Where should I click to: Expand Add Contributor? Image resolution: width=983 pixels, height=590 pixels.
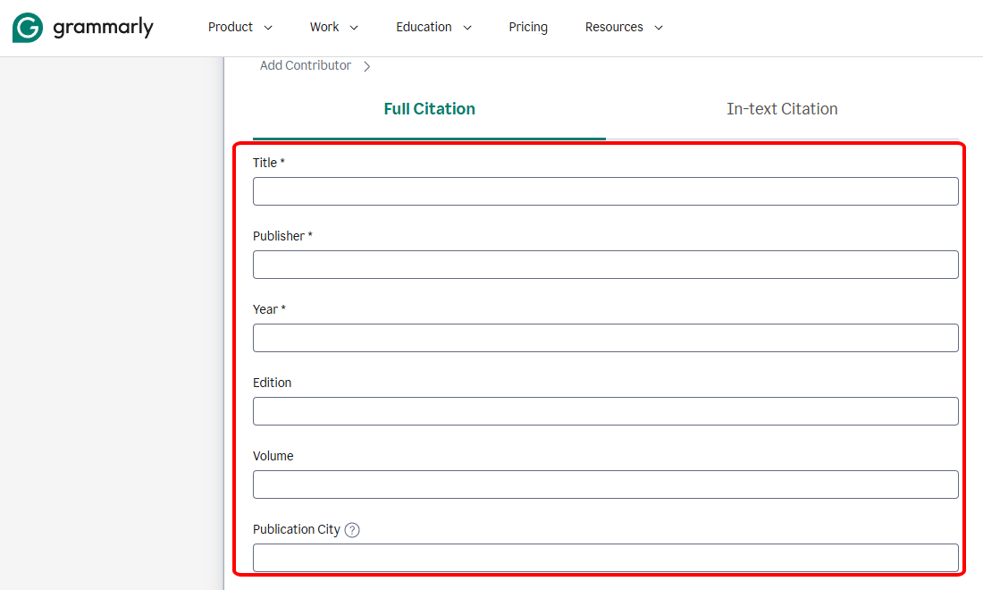point(315,65)
